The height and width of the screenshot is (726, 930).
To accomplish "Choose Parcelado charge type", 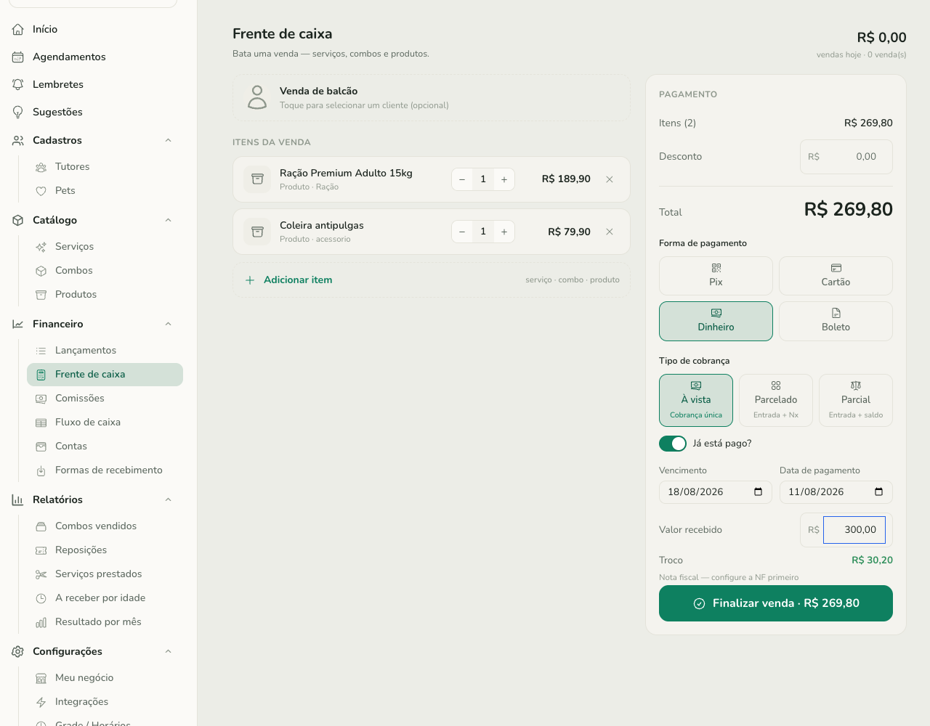I will 776,400.
